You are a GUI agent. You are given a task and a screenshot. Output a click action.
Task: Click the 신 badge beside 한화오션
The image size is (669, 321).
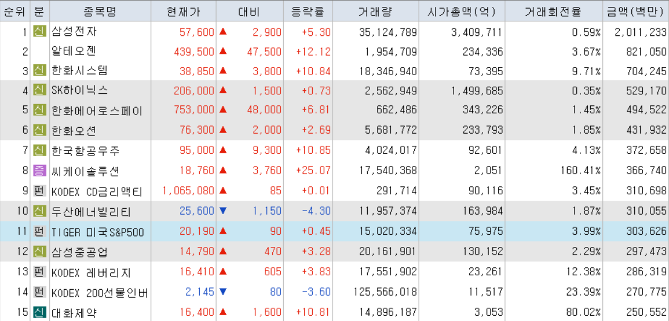[39, 130]
